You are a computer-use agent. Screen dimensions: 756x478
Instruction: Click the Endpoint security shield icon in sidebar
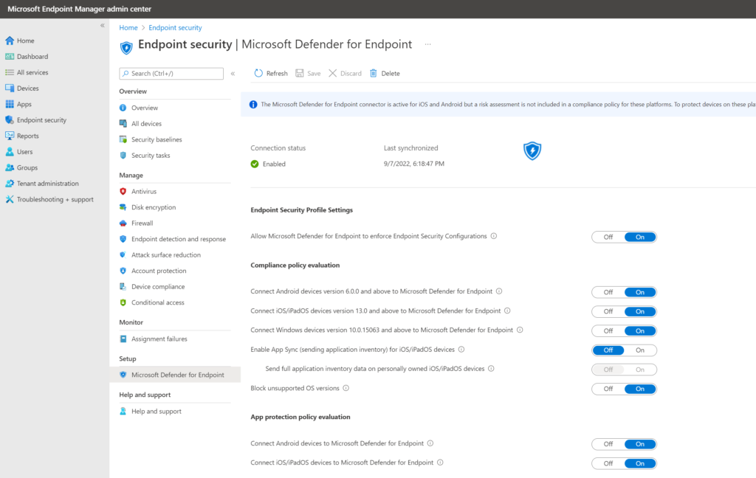coord(10,120)
